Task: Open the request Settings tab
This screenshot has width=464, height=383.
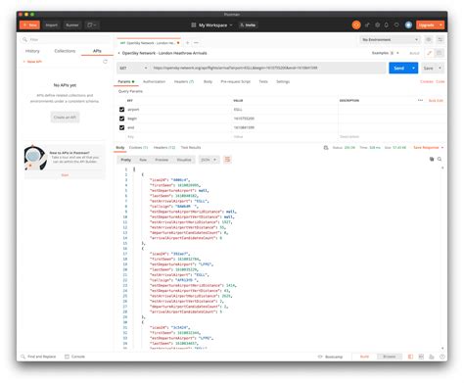Action: (283, 81)
